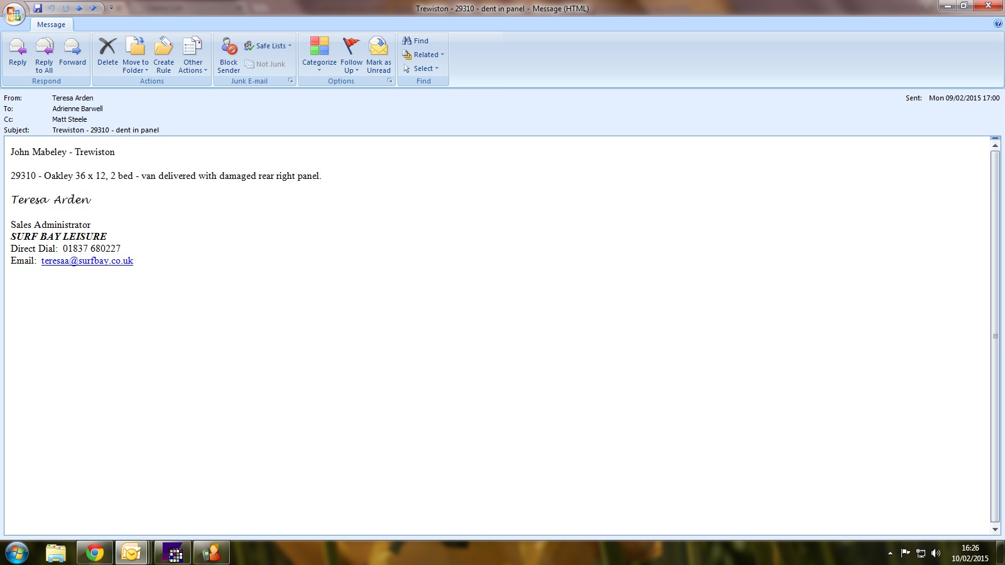1005x565 pixels.
Task: Select the Message ribbon tab
Action: pos(51,24)
